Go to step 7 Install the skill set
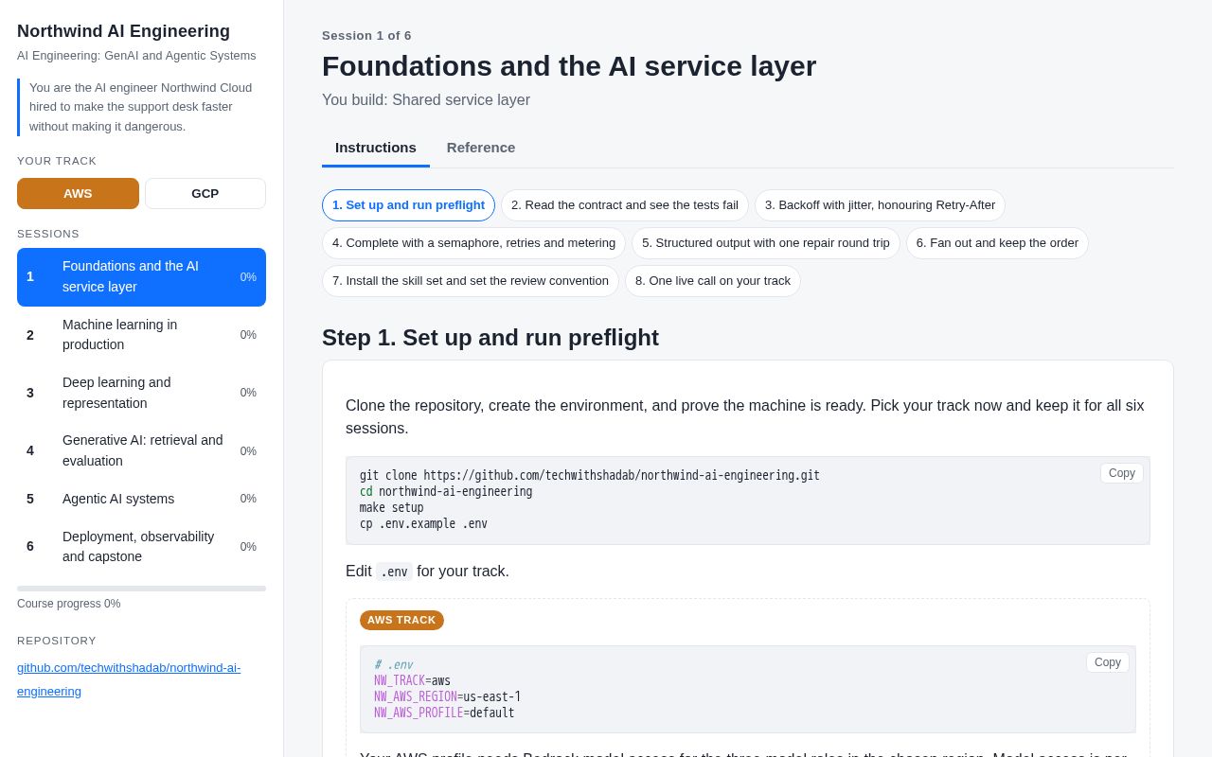 pyautogui.click(x=471, y=281)
